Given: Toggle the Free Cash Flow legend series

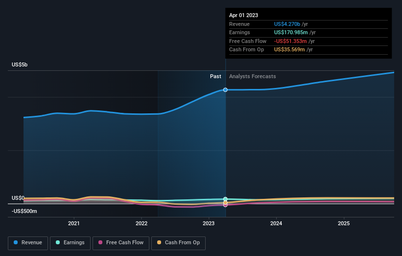Looking at the screenshot, I should [121, 243].
